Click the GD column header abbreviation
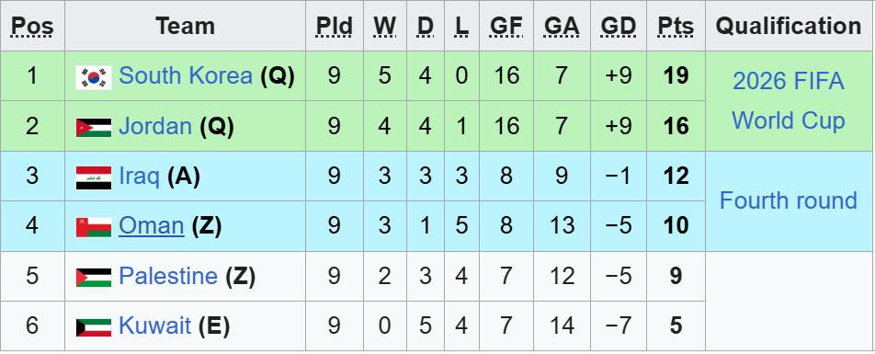Image resolution: width=875 pixels, height=354 pixels. click(619, 27)
